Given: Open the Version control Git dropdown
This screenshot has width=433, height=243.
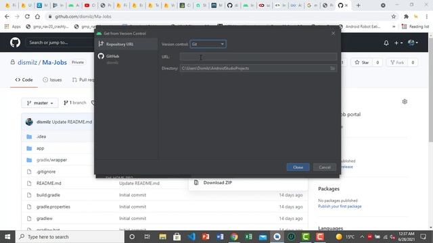Looking at the screenshot, I should tap(208, 44).
